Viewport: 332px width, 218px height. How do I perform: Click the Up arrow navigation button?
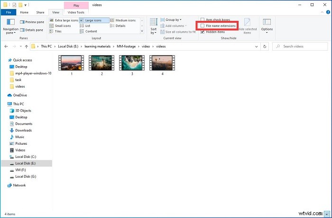point(25,46)
